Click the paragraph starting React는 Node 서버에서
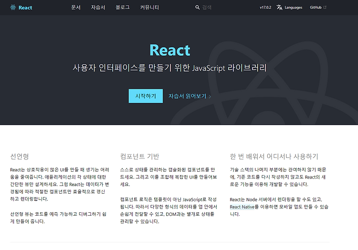 279,207
